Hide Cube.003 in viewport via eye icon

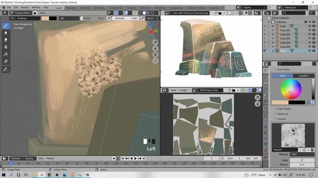310,39
